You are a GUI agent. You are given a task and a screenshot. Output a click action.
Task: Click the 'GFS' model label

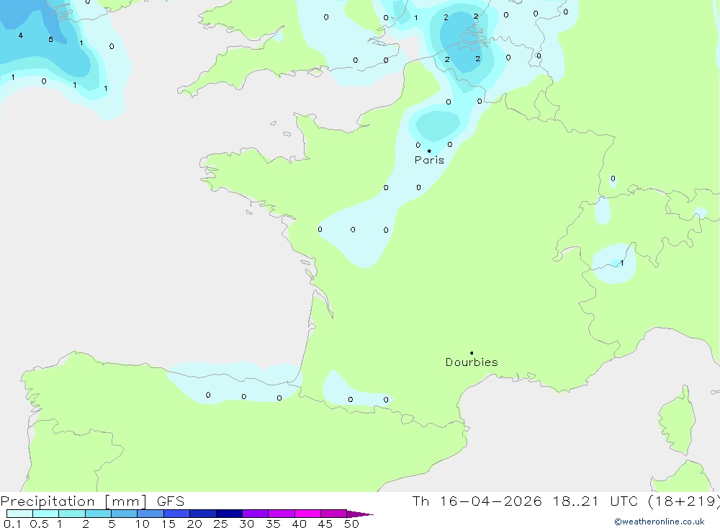[x=171, y=501]
